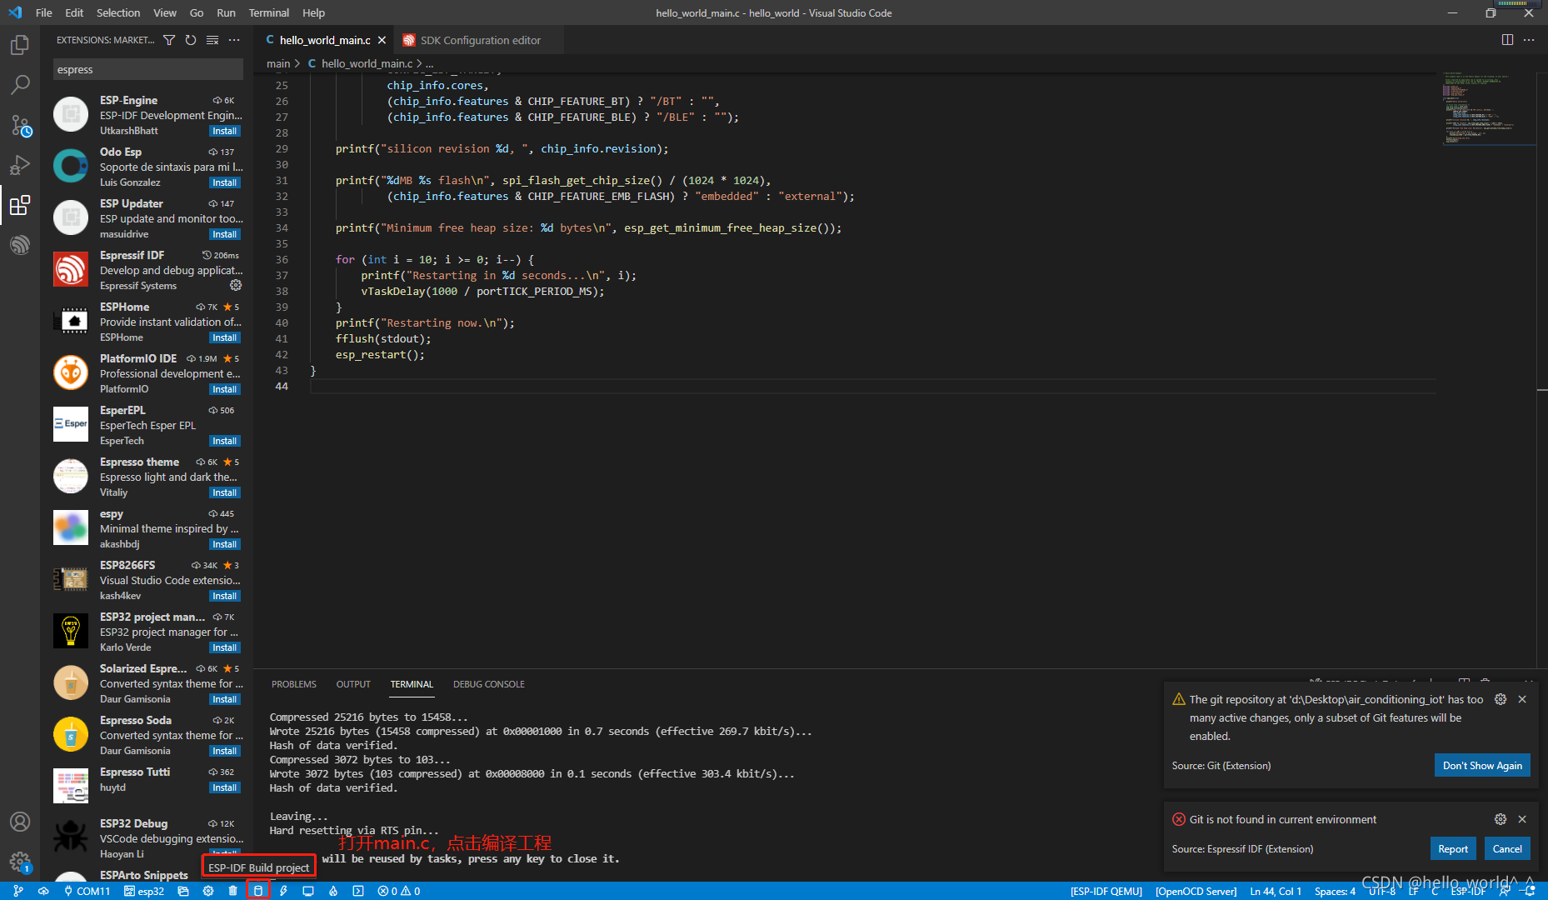Viewport: 1548px width, 900px height.
Task: Filter extensions using the funnel icon
Action: (x=169, y=40)
